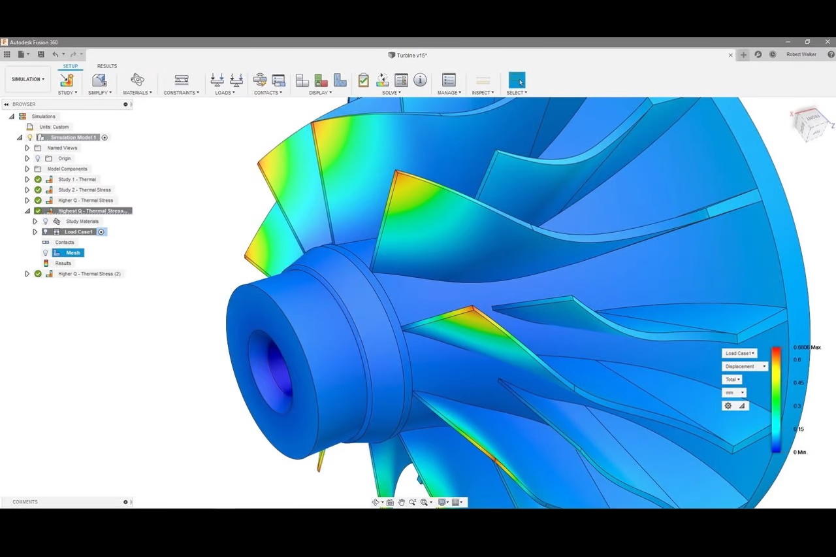Click the info icon in Solve group

tap(420, 80)
